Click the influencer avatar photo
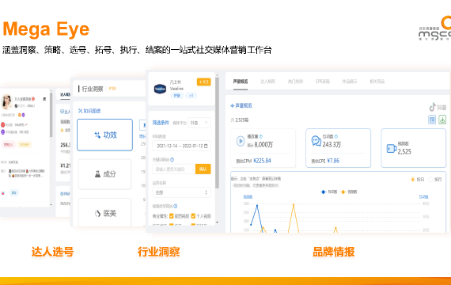Screen dimensions: 451x285 [x=6, y=101]
